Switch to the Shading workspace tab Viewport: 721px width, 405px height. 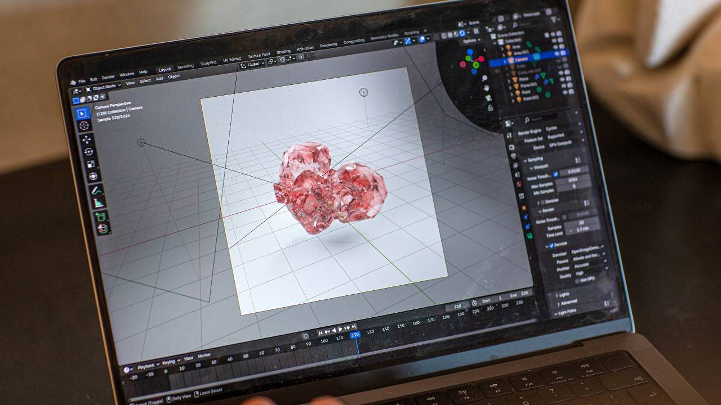[x=284, y=51]
